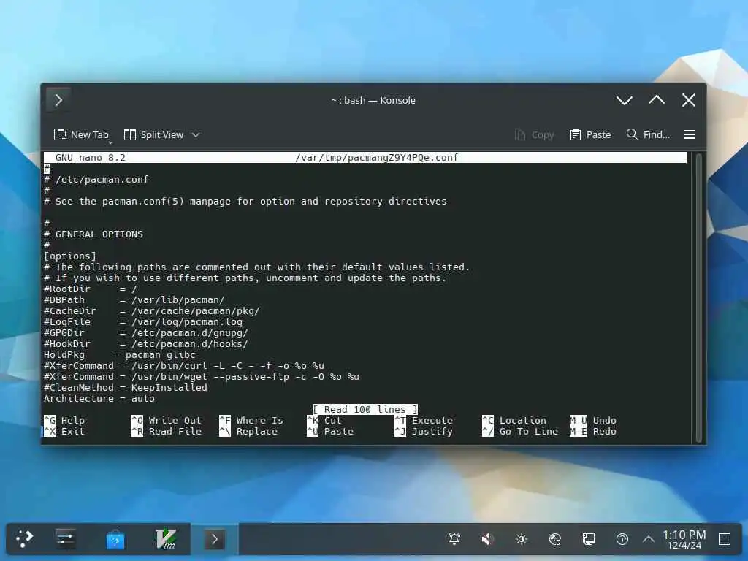
Task: Click the ^F Where Is shortcut
Action: coord(251,420)
